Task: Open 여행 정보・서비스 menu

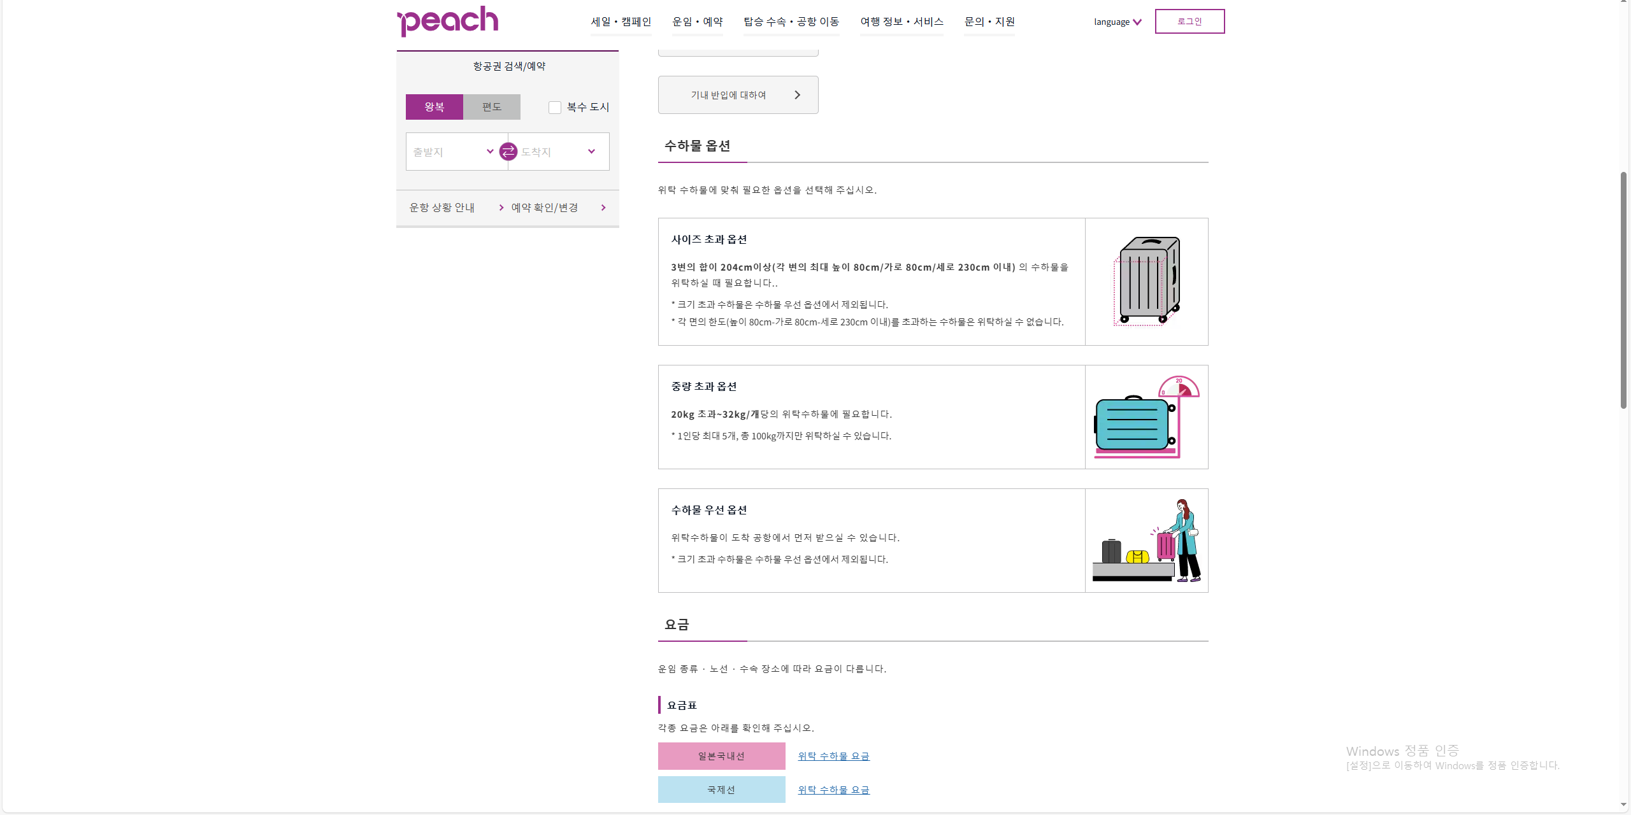Action: click(902, 22)
